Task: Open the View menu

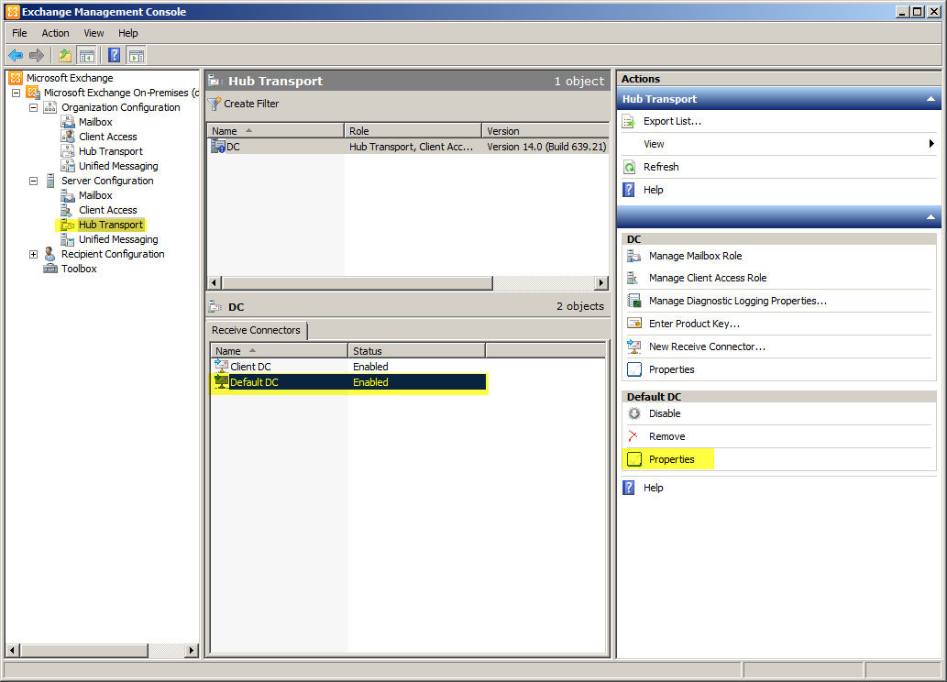Action: click(94, 33)
